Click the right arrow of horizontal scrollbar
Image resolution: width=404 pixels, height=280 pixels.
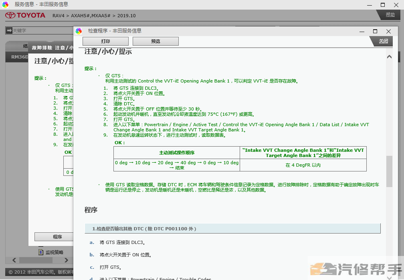pyautogui.click(x=66, y=260)
